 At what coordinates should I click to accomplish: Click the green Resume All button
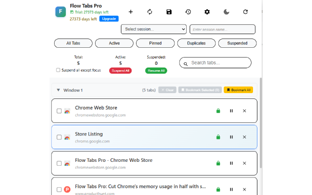point(156,71)
